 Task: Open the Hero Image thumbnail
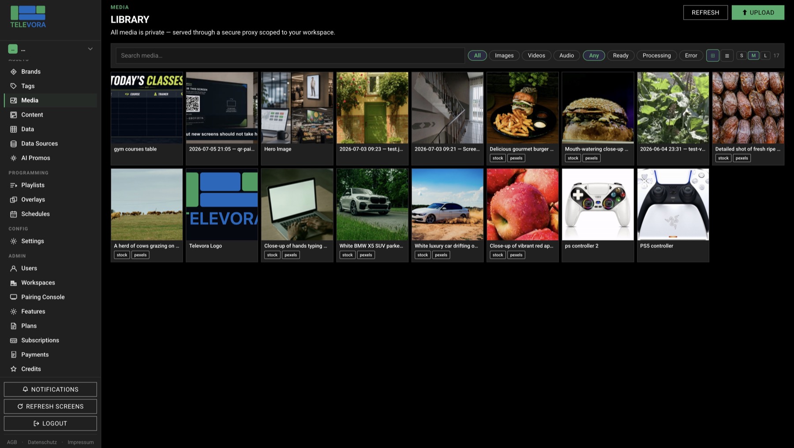click(297, 108)
